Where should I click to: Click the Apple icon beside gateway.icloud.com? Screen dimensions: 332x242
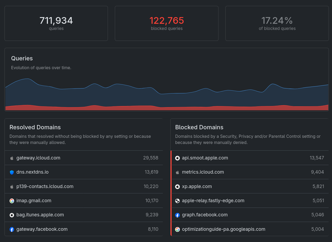pyautogui.click(x=12, y=158)
